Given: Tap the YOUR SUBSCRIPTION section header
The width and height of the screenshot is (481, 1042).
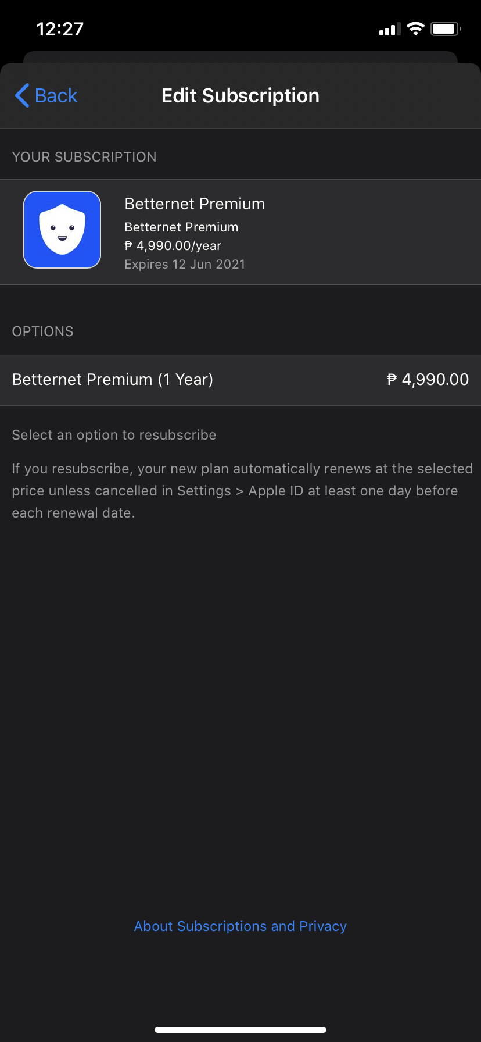Looking at the screenshot, I should click(84, 157).
